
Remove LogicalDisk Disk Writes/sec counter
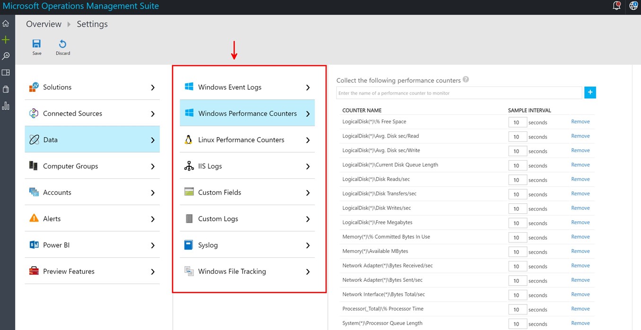580,208
